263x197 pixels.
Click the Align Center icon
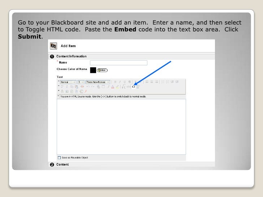pyautogui.click(x=152, y=82)
